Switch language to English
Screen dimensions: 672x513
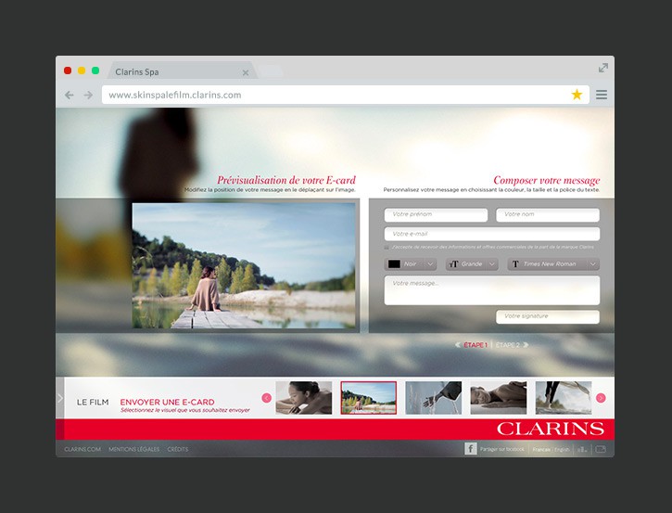click(563, 450)
